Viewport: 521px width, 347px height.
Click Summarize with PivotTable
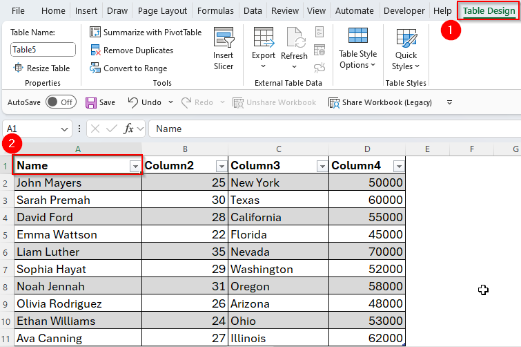[x=146, y=32]
